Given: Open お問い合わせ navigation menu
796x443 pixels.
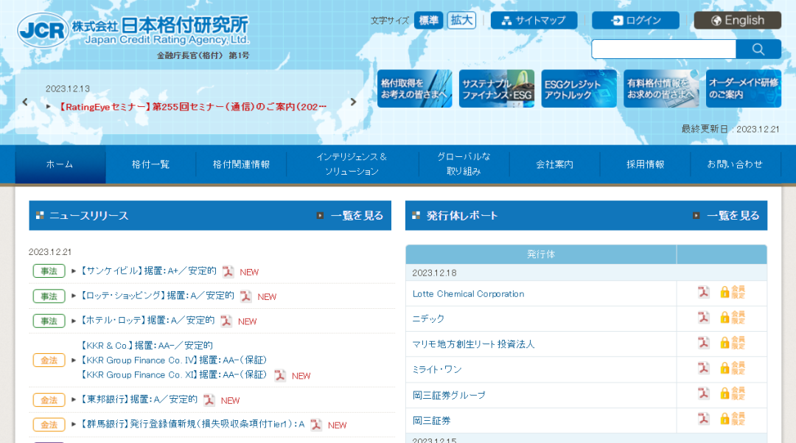Looking at the screenshot, I should 735,164.
